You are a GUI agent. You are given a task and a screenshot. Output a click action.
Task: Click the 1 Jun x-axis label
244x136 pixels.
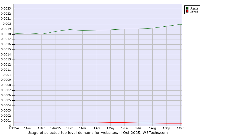tap(124, 128)
